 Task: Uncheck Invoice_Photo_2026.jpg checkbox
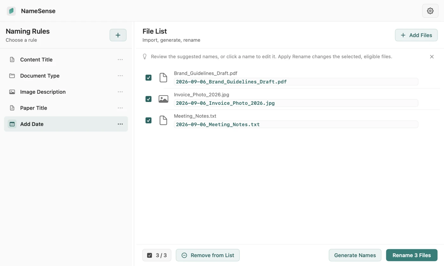click(x=148, y=99)
